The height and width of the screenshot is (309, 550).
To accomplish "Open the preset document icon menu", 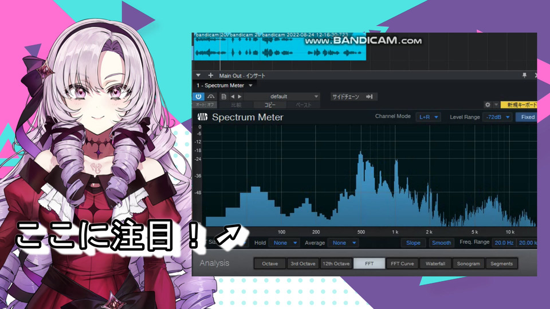I will point(223,96).
